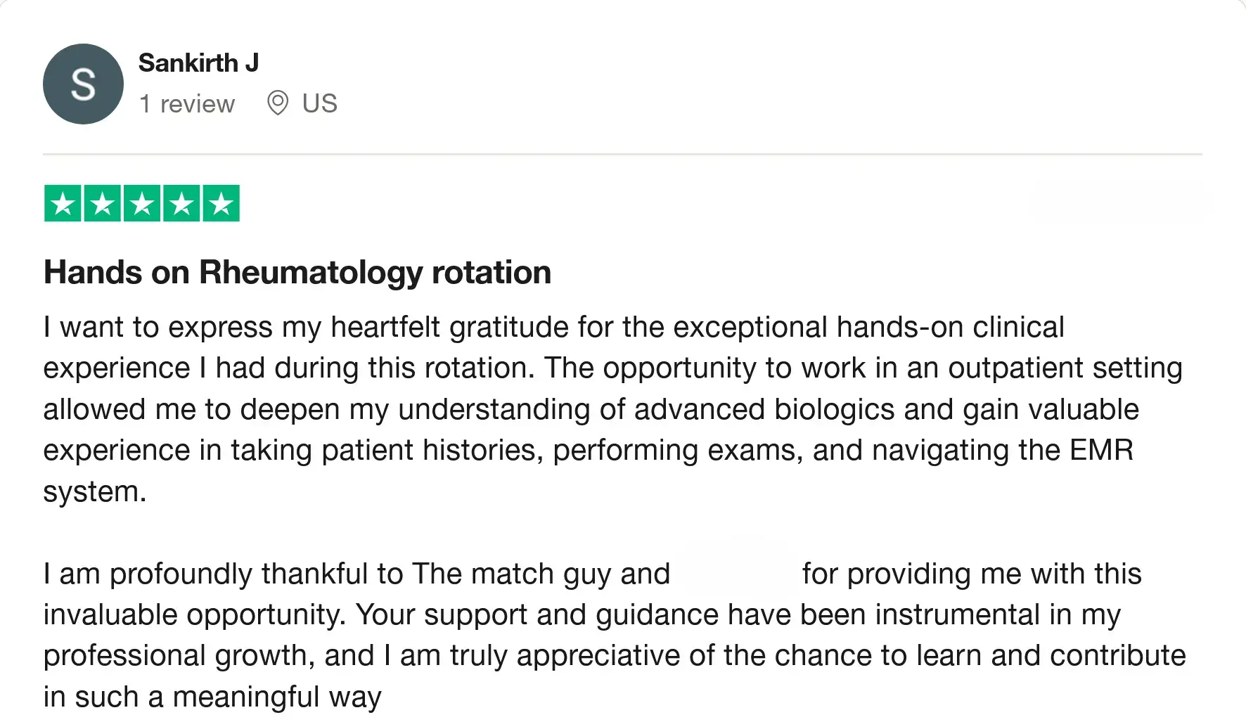Click the phrase "outpatient setting" in the review

[x=1065, y=368]
